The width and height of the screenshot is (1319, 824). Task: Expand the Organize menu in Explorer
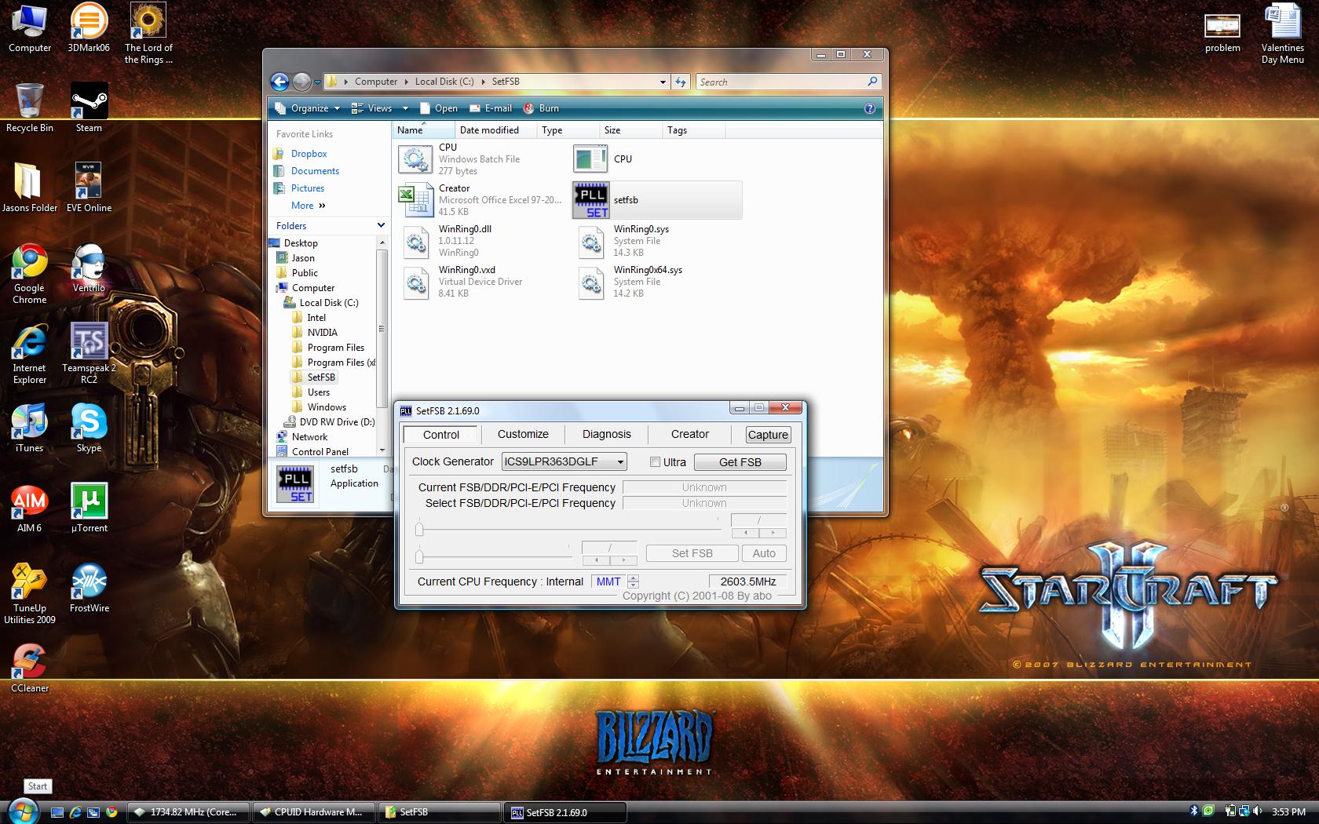click(308, 108)
